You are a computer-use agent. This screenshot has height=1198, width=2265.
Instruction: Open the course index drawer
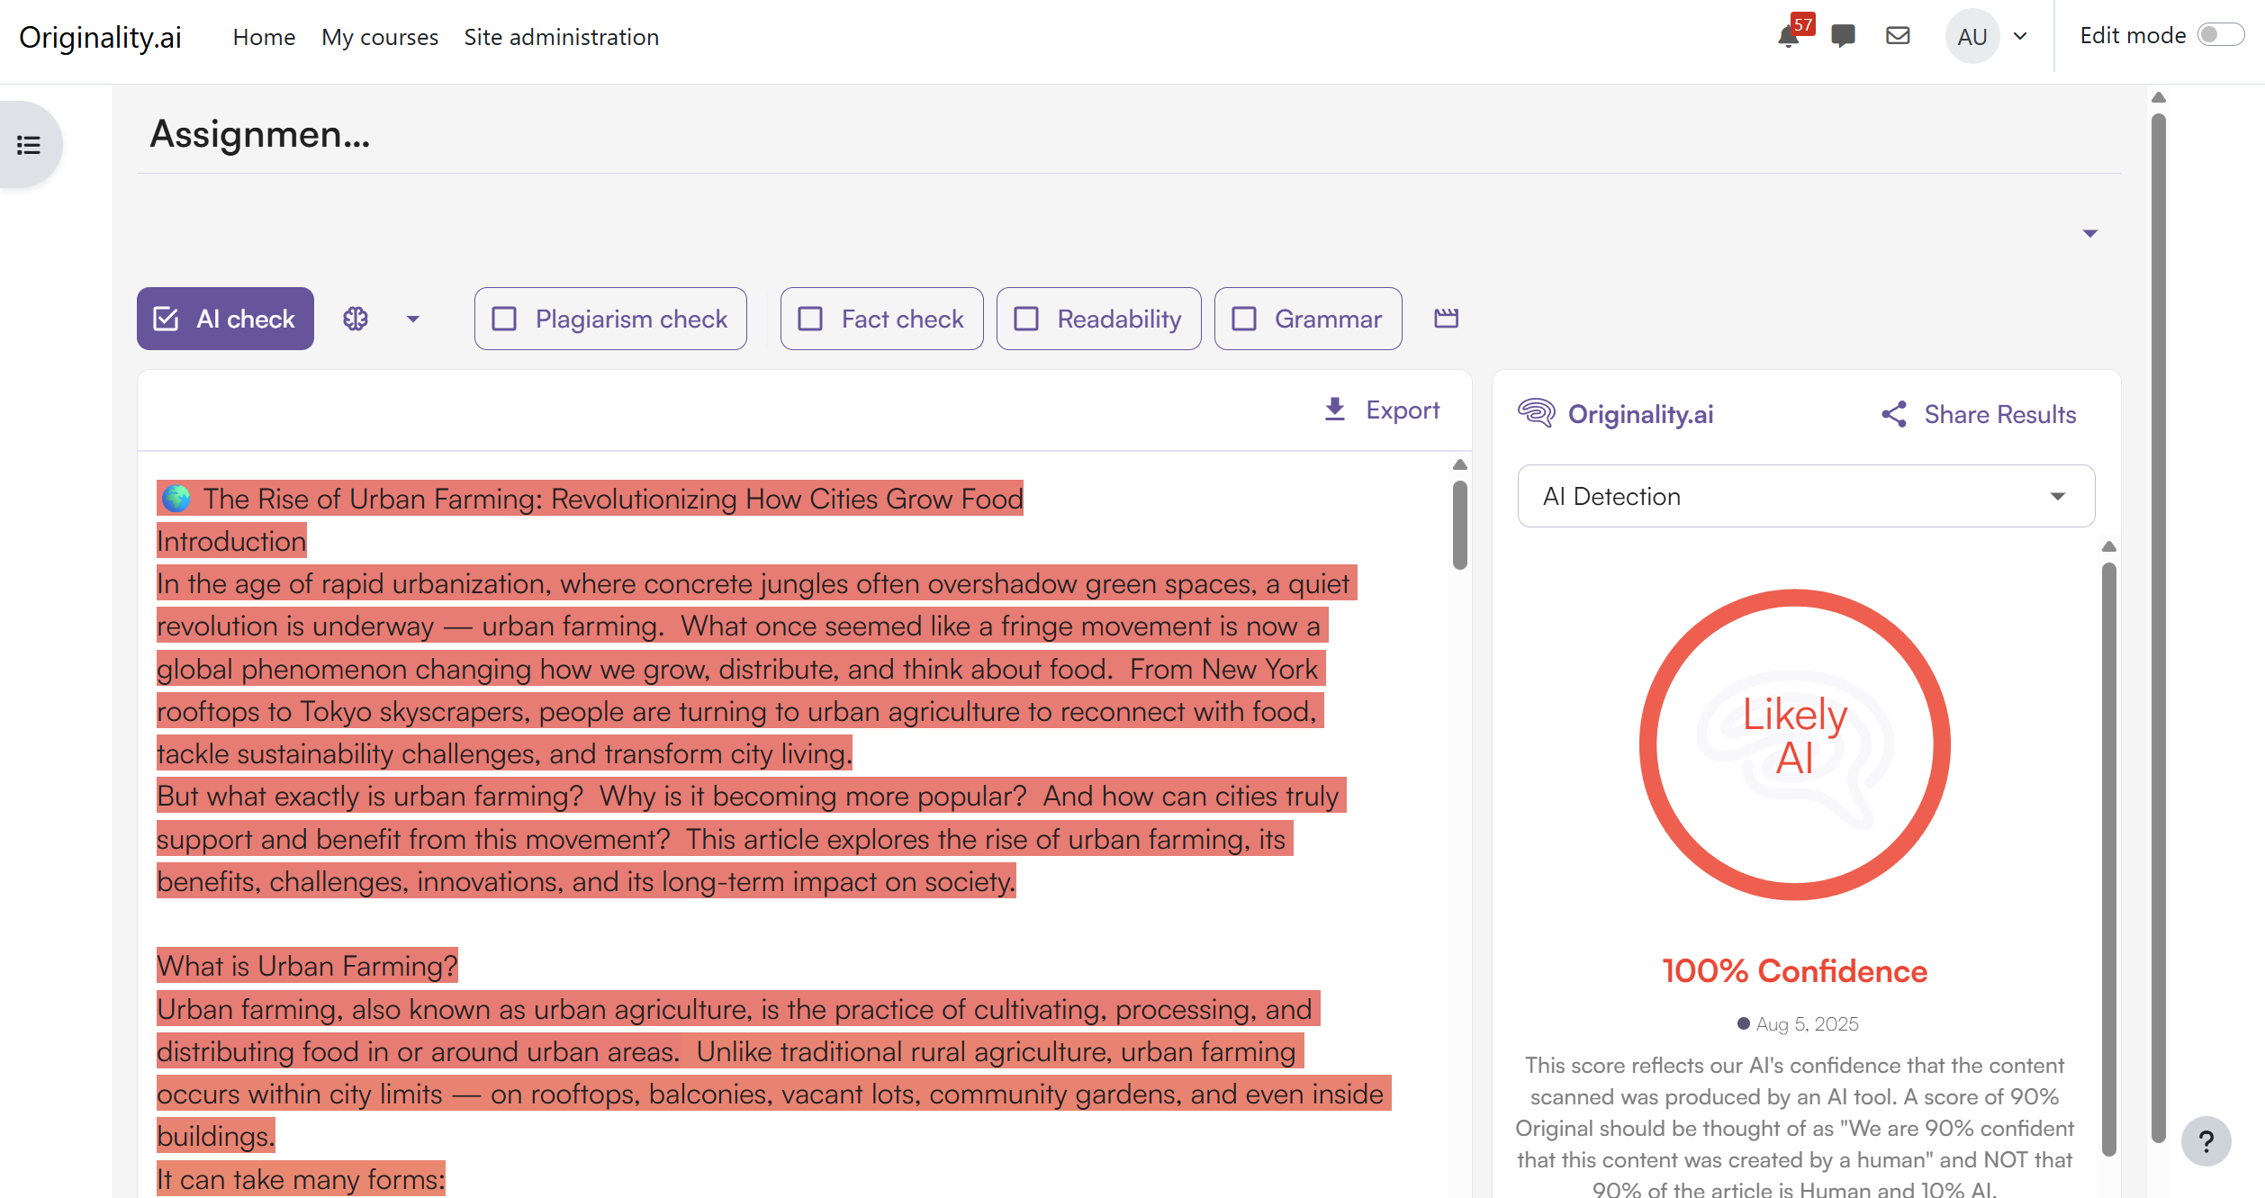29,145
